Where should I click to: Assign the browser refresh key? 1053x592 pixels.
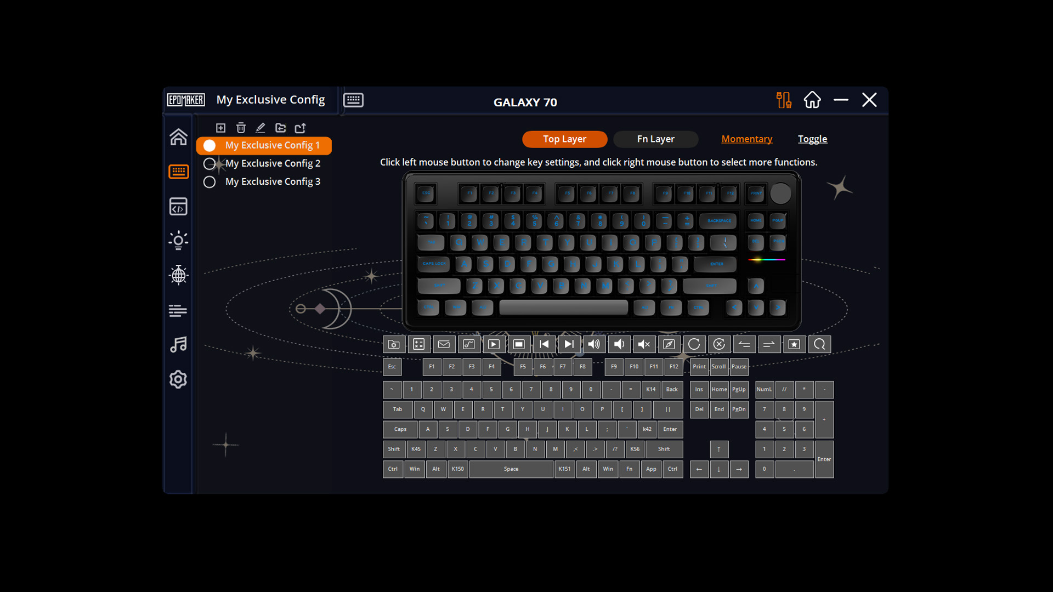[694, 344]
